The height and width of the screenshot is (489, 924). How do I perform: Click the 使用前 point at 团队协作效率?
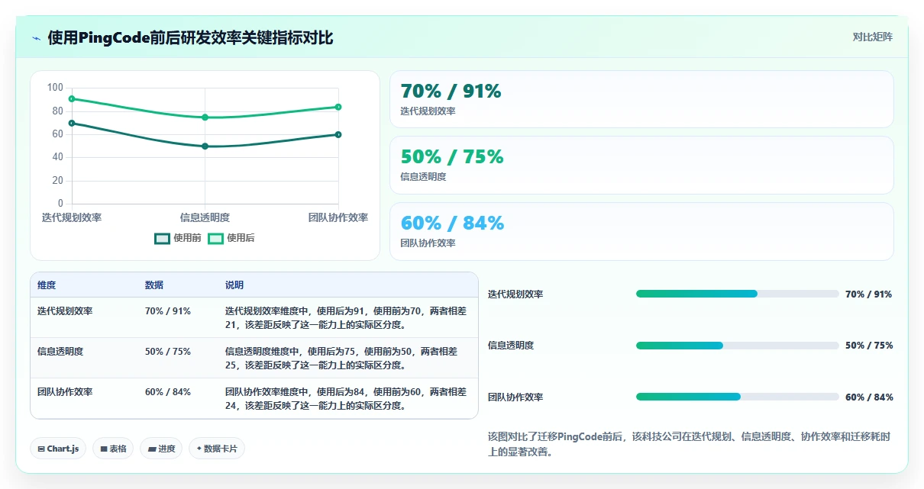(x=338, y=134)
